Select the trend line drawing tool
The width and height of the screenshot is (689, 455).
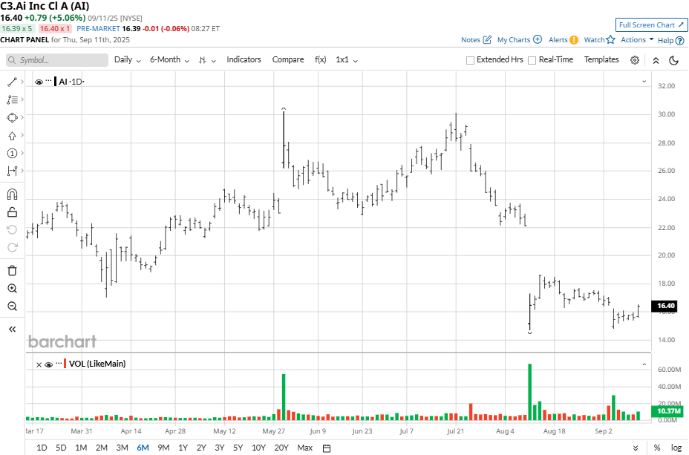tap(12, 82)
